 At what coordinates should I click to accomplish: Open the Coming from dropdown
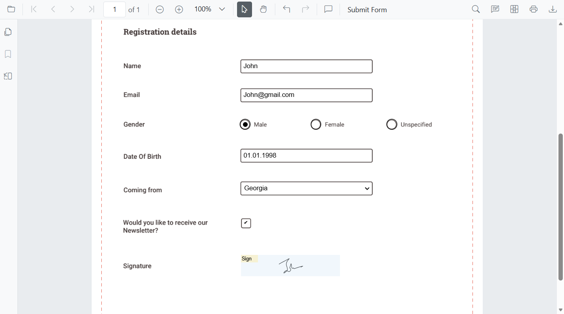pos(306,188)
